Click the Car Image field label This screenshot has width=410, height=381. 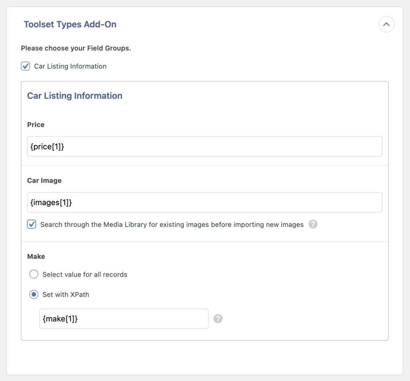coord(44,180)
